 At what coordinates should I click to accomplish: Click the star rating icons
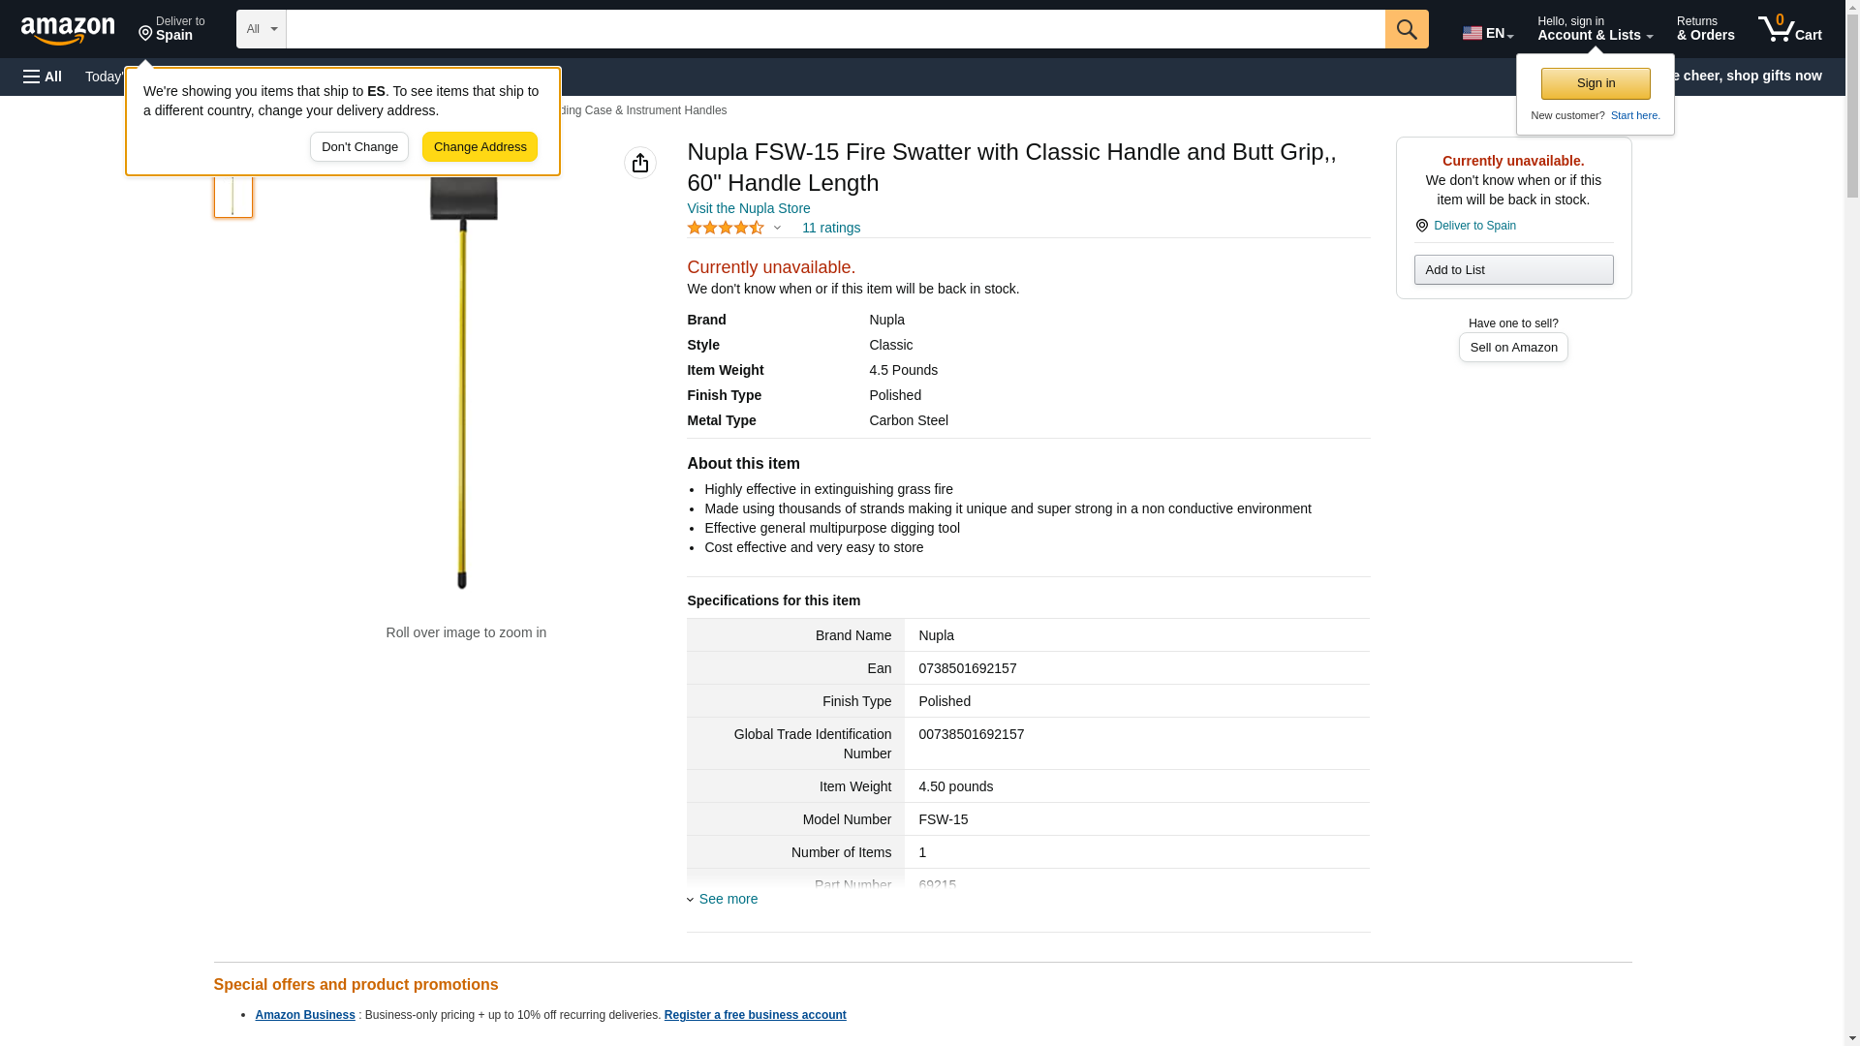(726, 228)
